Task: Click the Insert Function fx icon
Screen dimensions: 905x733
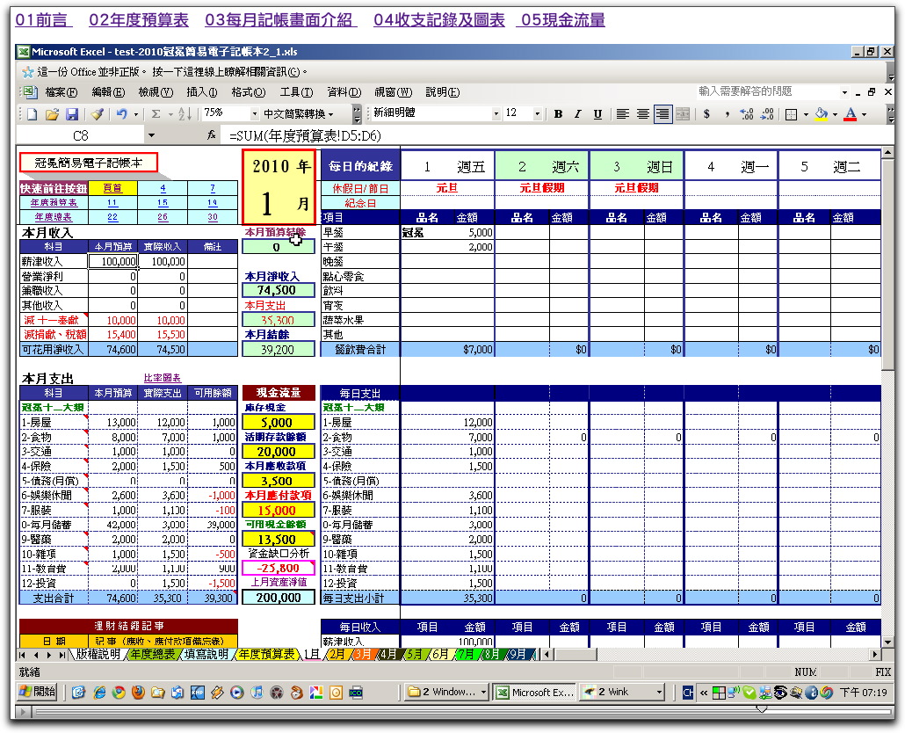Action: pos(211,135)
